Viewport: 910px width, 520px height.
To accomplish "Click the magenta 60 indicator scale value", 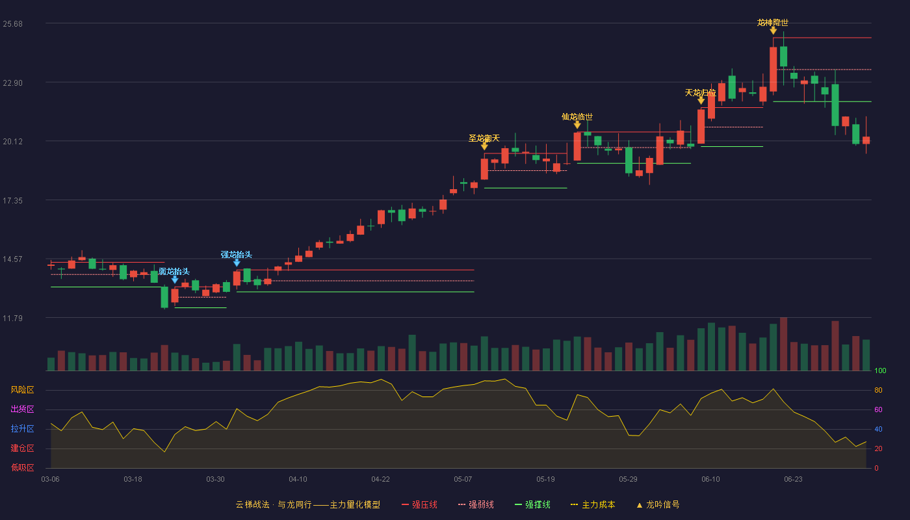I will click(x=878, y=409).
